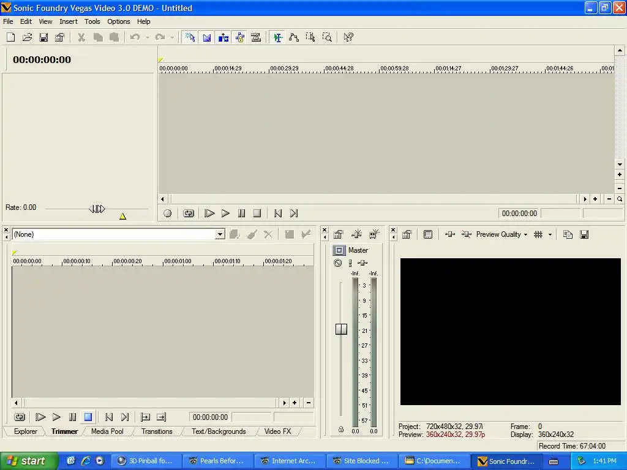Toggle Lock Envelopes to Events button
627x470 pixels.
[239, 37]
